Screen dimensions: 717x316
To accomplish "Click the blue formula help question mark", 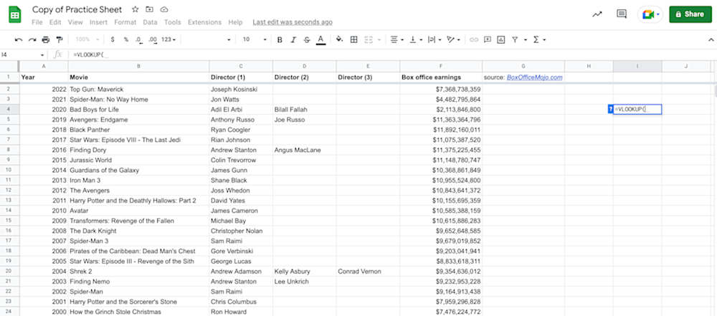I will [x=610, y=110].
